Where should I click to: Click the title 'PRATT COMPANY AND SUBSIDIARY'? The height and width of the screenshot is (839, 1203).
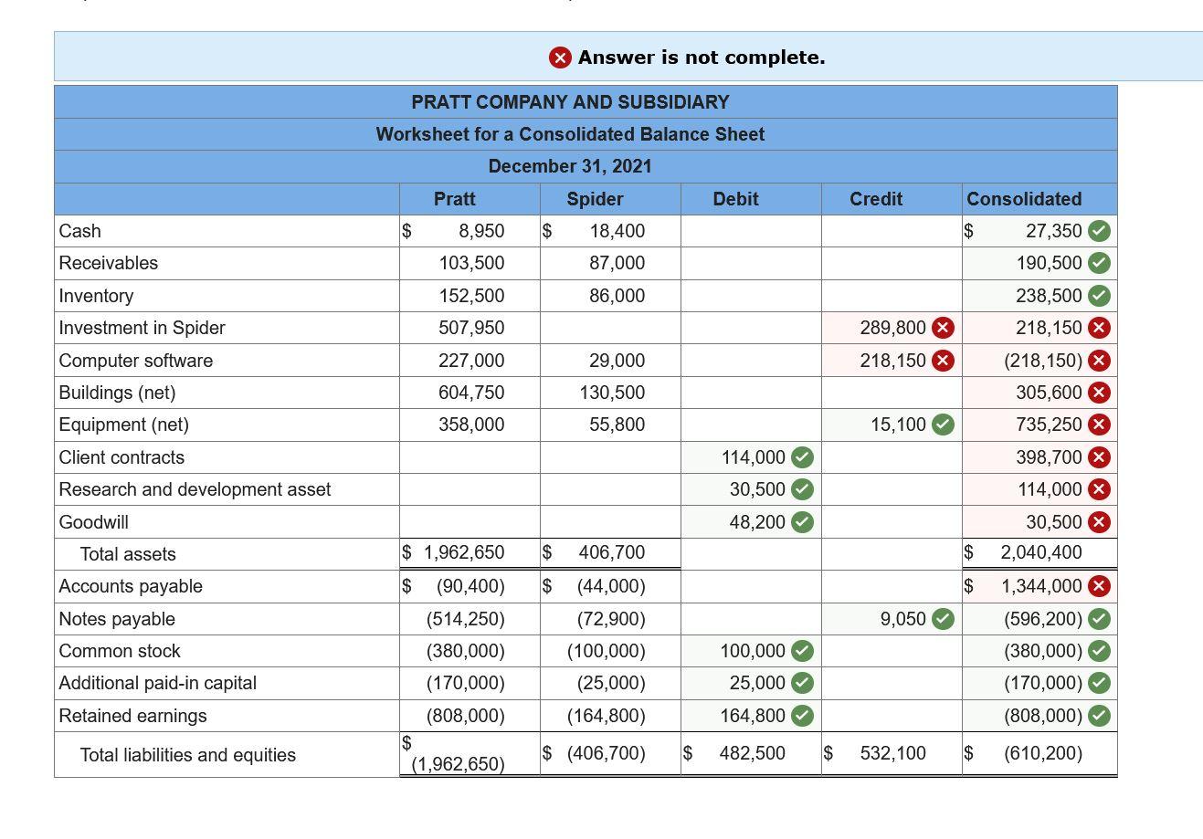tap(570, 102)
